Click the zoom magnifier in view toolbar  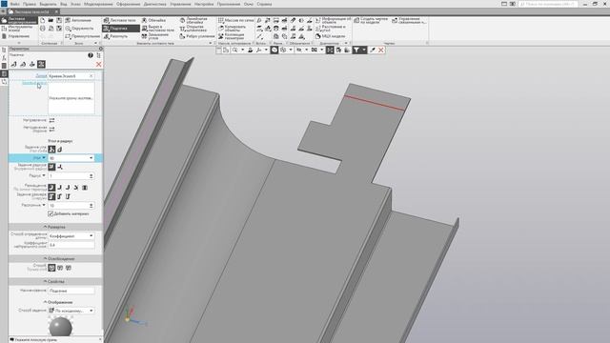click(235, 50)
